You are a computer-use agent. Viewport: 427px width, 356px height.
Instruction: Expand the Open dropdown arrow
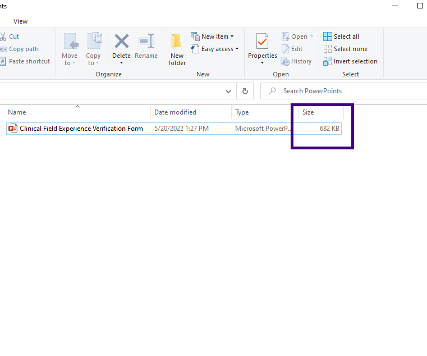tap(311, 36)
